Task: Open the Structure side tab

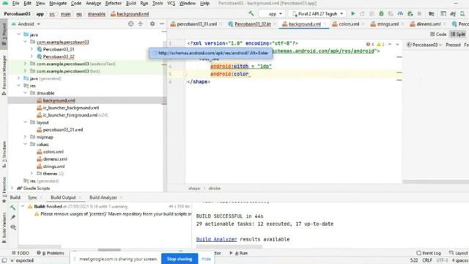Action: pos(4,154)
